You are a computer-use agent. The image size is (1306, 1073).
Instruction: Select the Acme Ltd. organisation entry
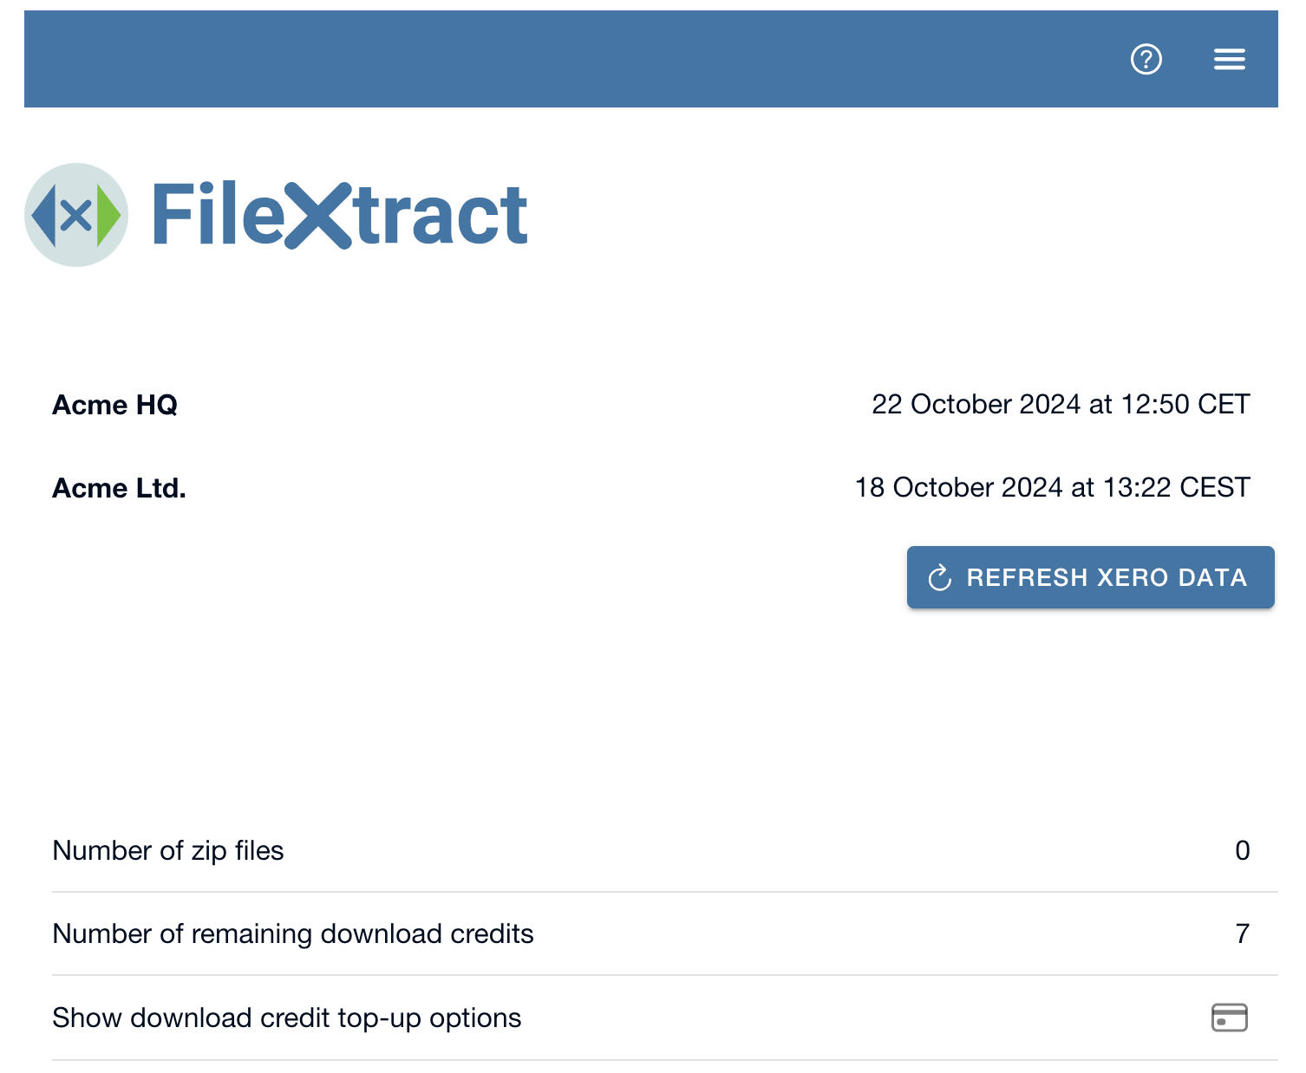(x=119, y=487)
